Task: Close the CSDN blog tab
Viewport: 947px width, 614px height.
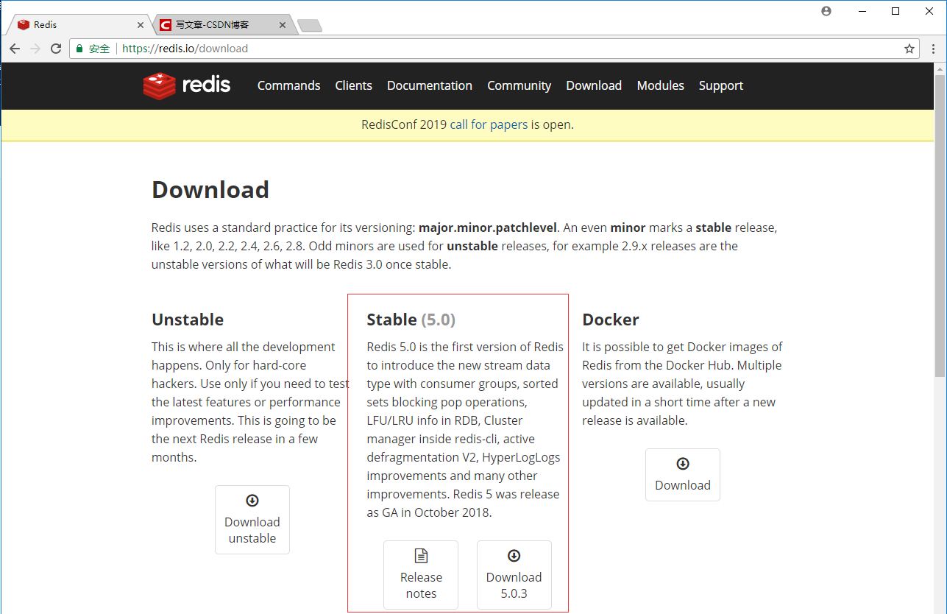Action: pos(282,24)
